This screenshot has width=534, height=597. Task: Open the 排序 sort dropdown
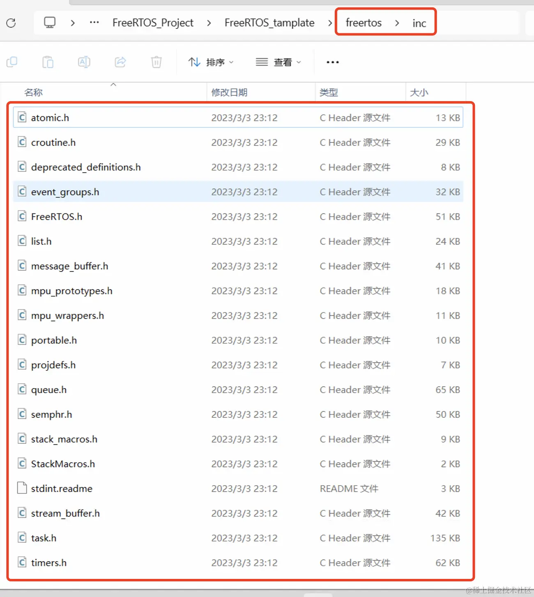coord(211,62)
